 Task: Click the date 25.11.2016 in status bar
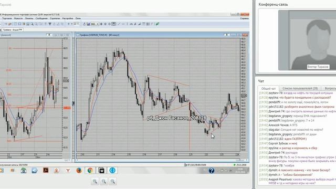[x=241, y=165]
